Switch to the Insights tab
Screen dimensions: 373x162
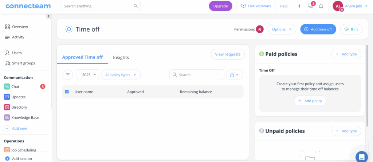click(x=121, y=57)
